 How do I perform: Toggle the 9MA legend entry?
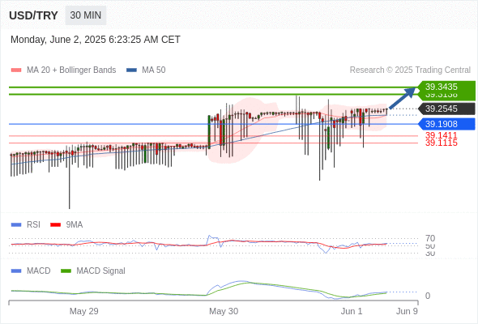click(x=66, y=224)
